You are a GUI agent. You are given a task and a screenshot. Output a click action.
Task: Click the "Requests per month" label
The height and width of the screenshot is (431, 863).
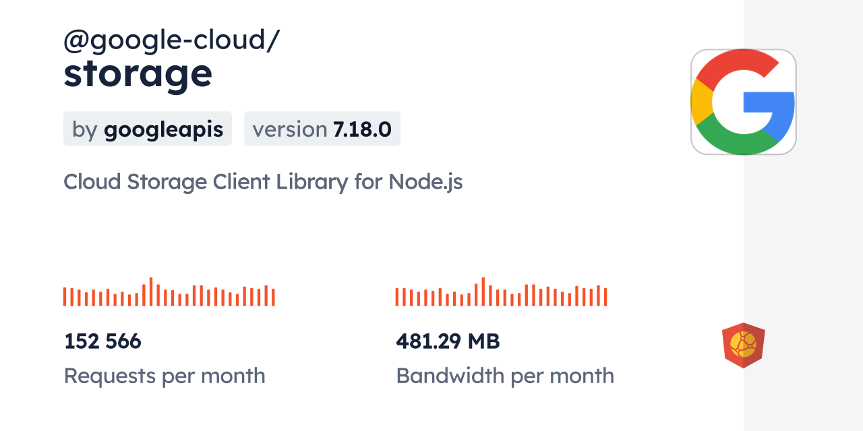165,376
